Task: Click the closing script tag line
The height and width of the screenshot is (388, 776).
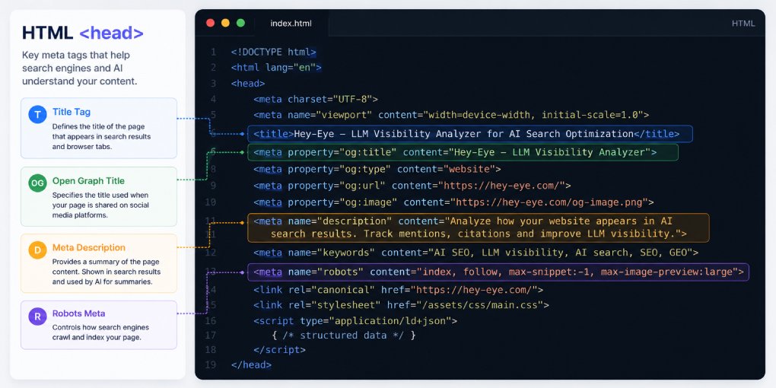Action: (x=280, y=350)
